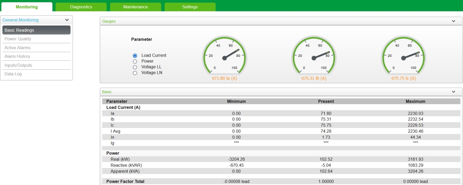
Task: Open Power Quality in sidebar
Action: tap(18, 39)
